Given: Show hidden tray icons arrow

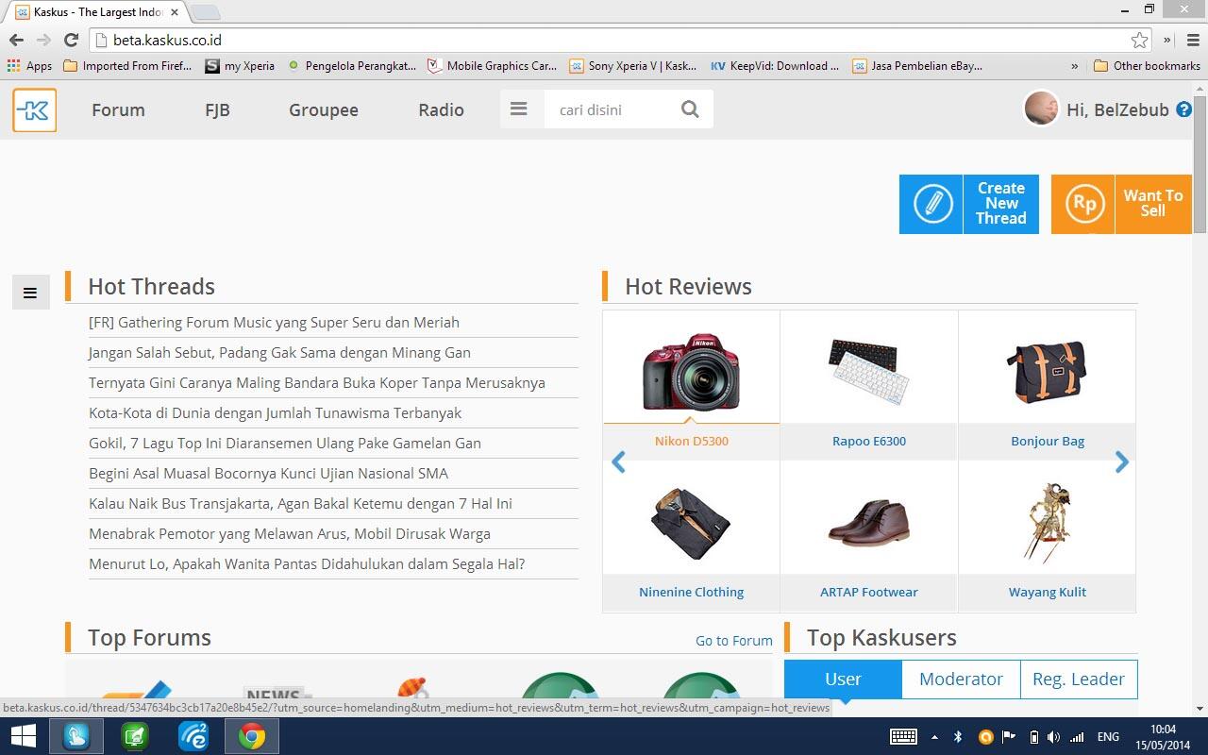Looking at the screenshot, I should pyautogui.click(x=934, y=737).
